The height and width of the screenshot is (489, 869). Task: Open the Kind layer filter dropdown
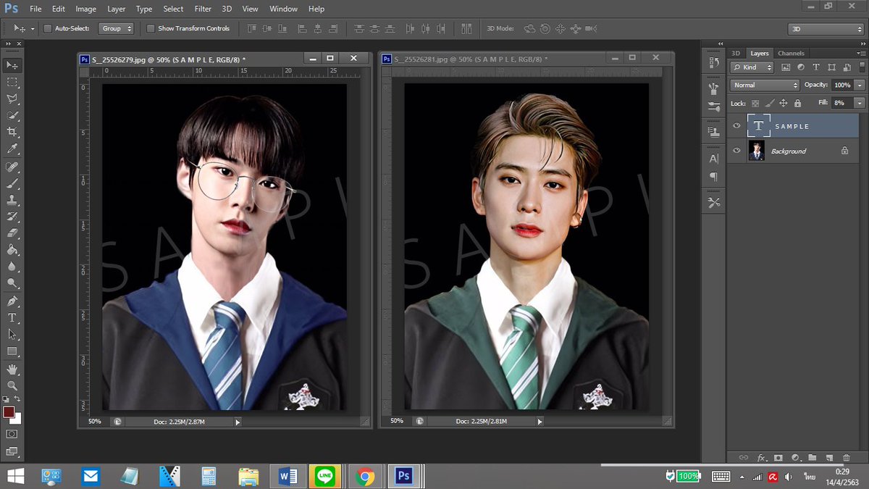point(752,67)
